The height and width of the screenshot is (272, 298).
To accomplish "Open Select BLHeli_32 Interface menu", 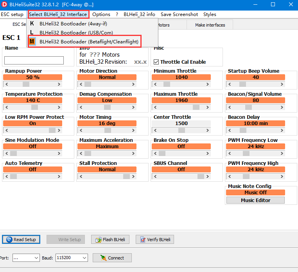I will [x=58, y=14].
